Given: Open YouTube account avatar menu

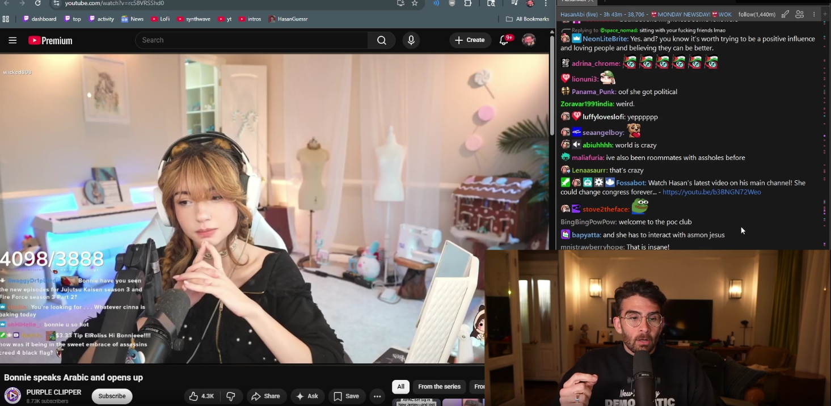Looking at the screenshot, I should click(529, 40).
